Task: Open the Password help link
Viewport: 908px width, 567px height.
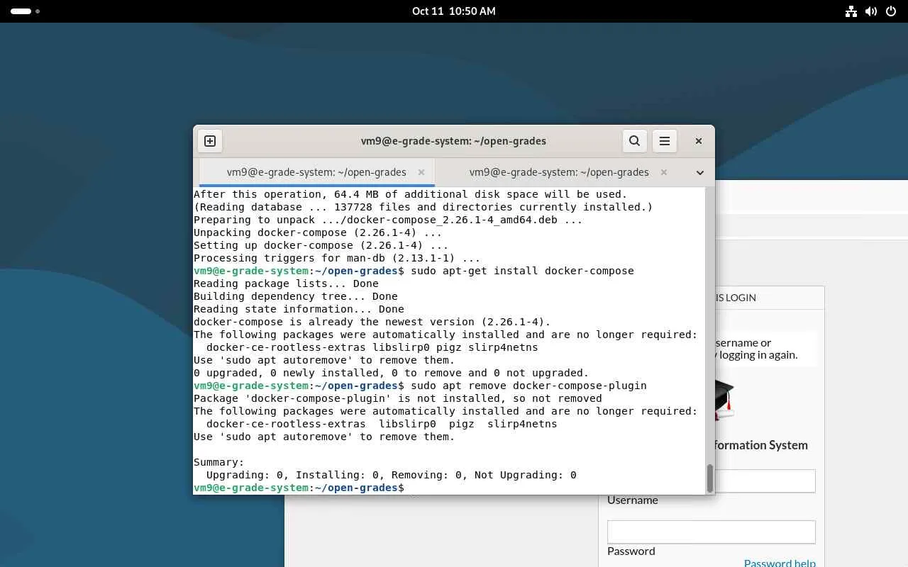Action: point(780,563)
